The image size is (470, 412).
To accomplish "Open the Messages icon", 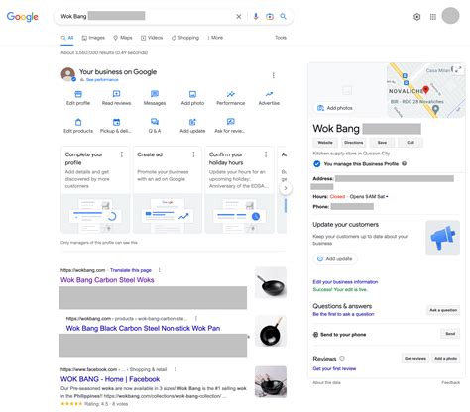I will 155,94.
